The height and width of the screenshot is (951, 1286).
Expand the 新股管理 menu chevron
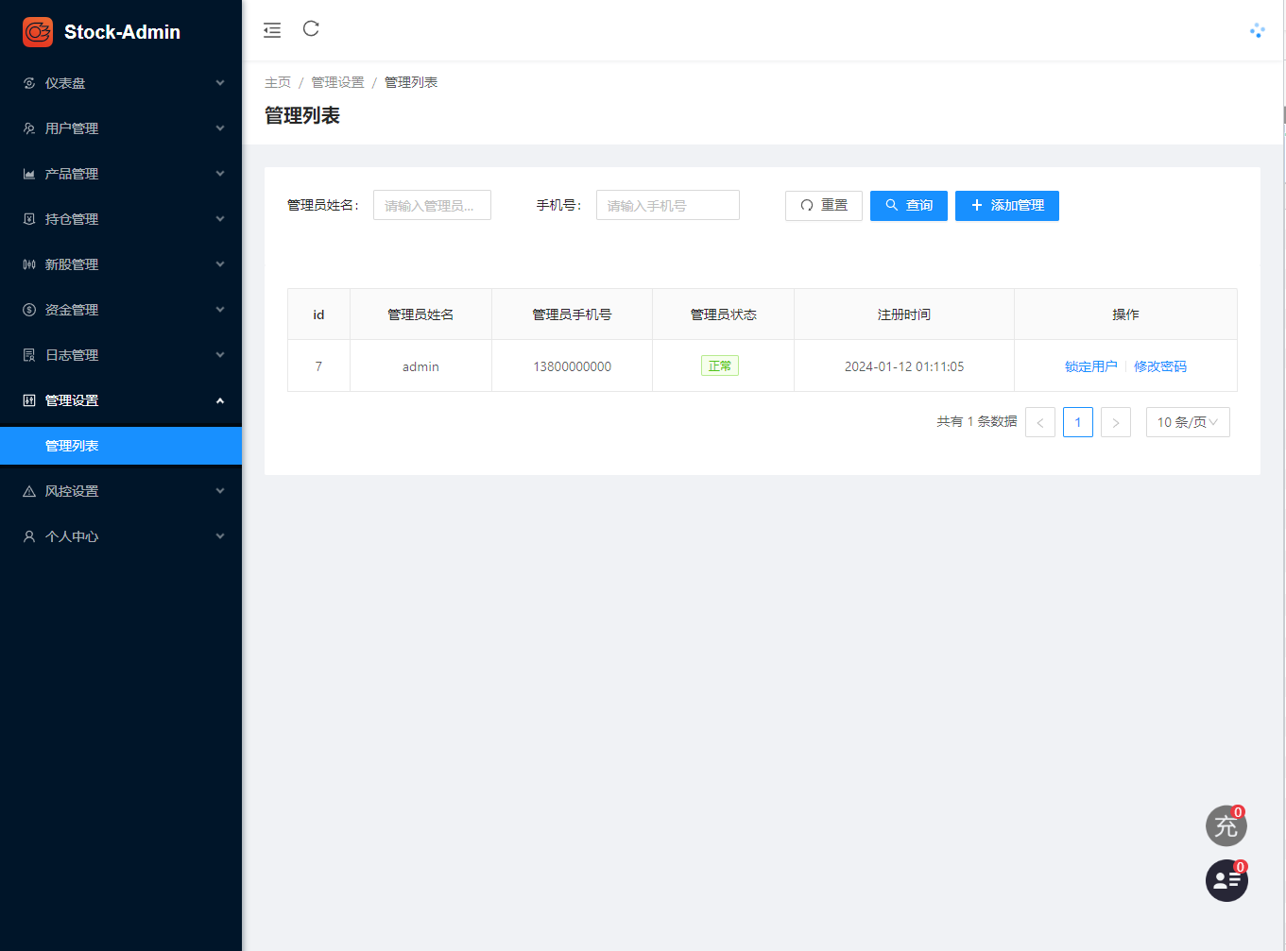[x=220, y=263]
